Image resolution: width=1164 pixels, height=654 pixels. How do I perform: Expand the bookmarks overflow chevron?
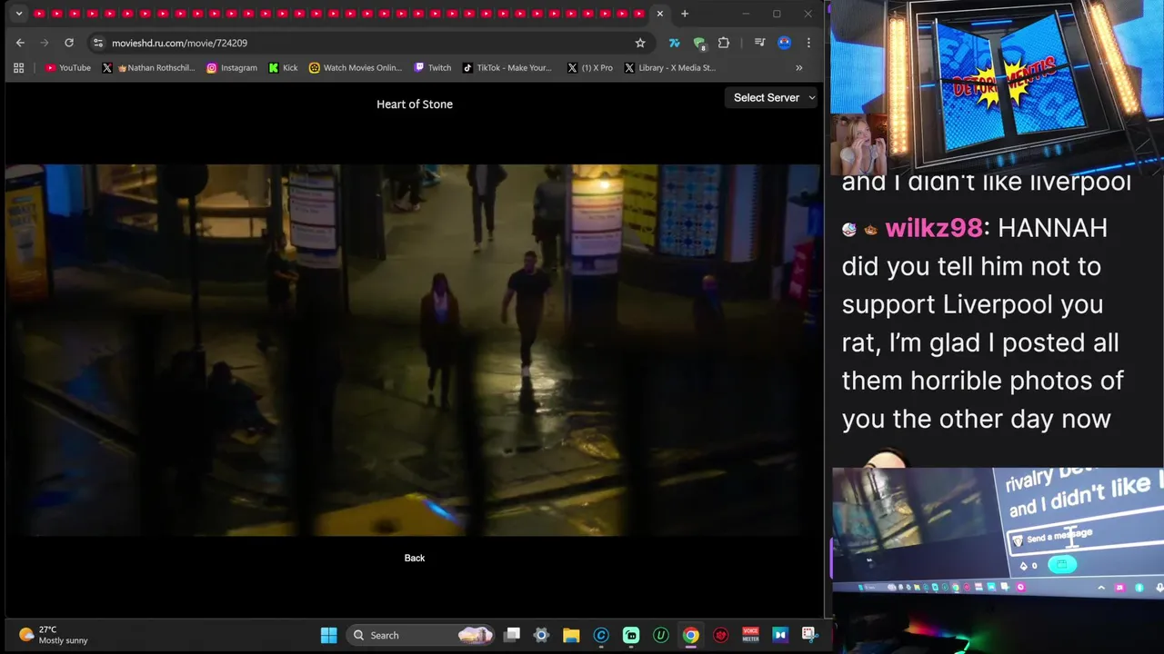tap(799, 67)
